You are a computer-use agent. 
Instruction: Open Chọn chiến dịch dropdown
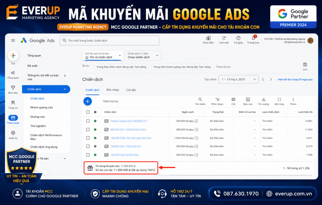tap(143, 55)
